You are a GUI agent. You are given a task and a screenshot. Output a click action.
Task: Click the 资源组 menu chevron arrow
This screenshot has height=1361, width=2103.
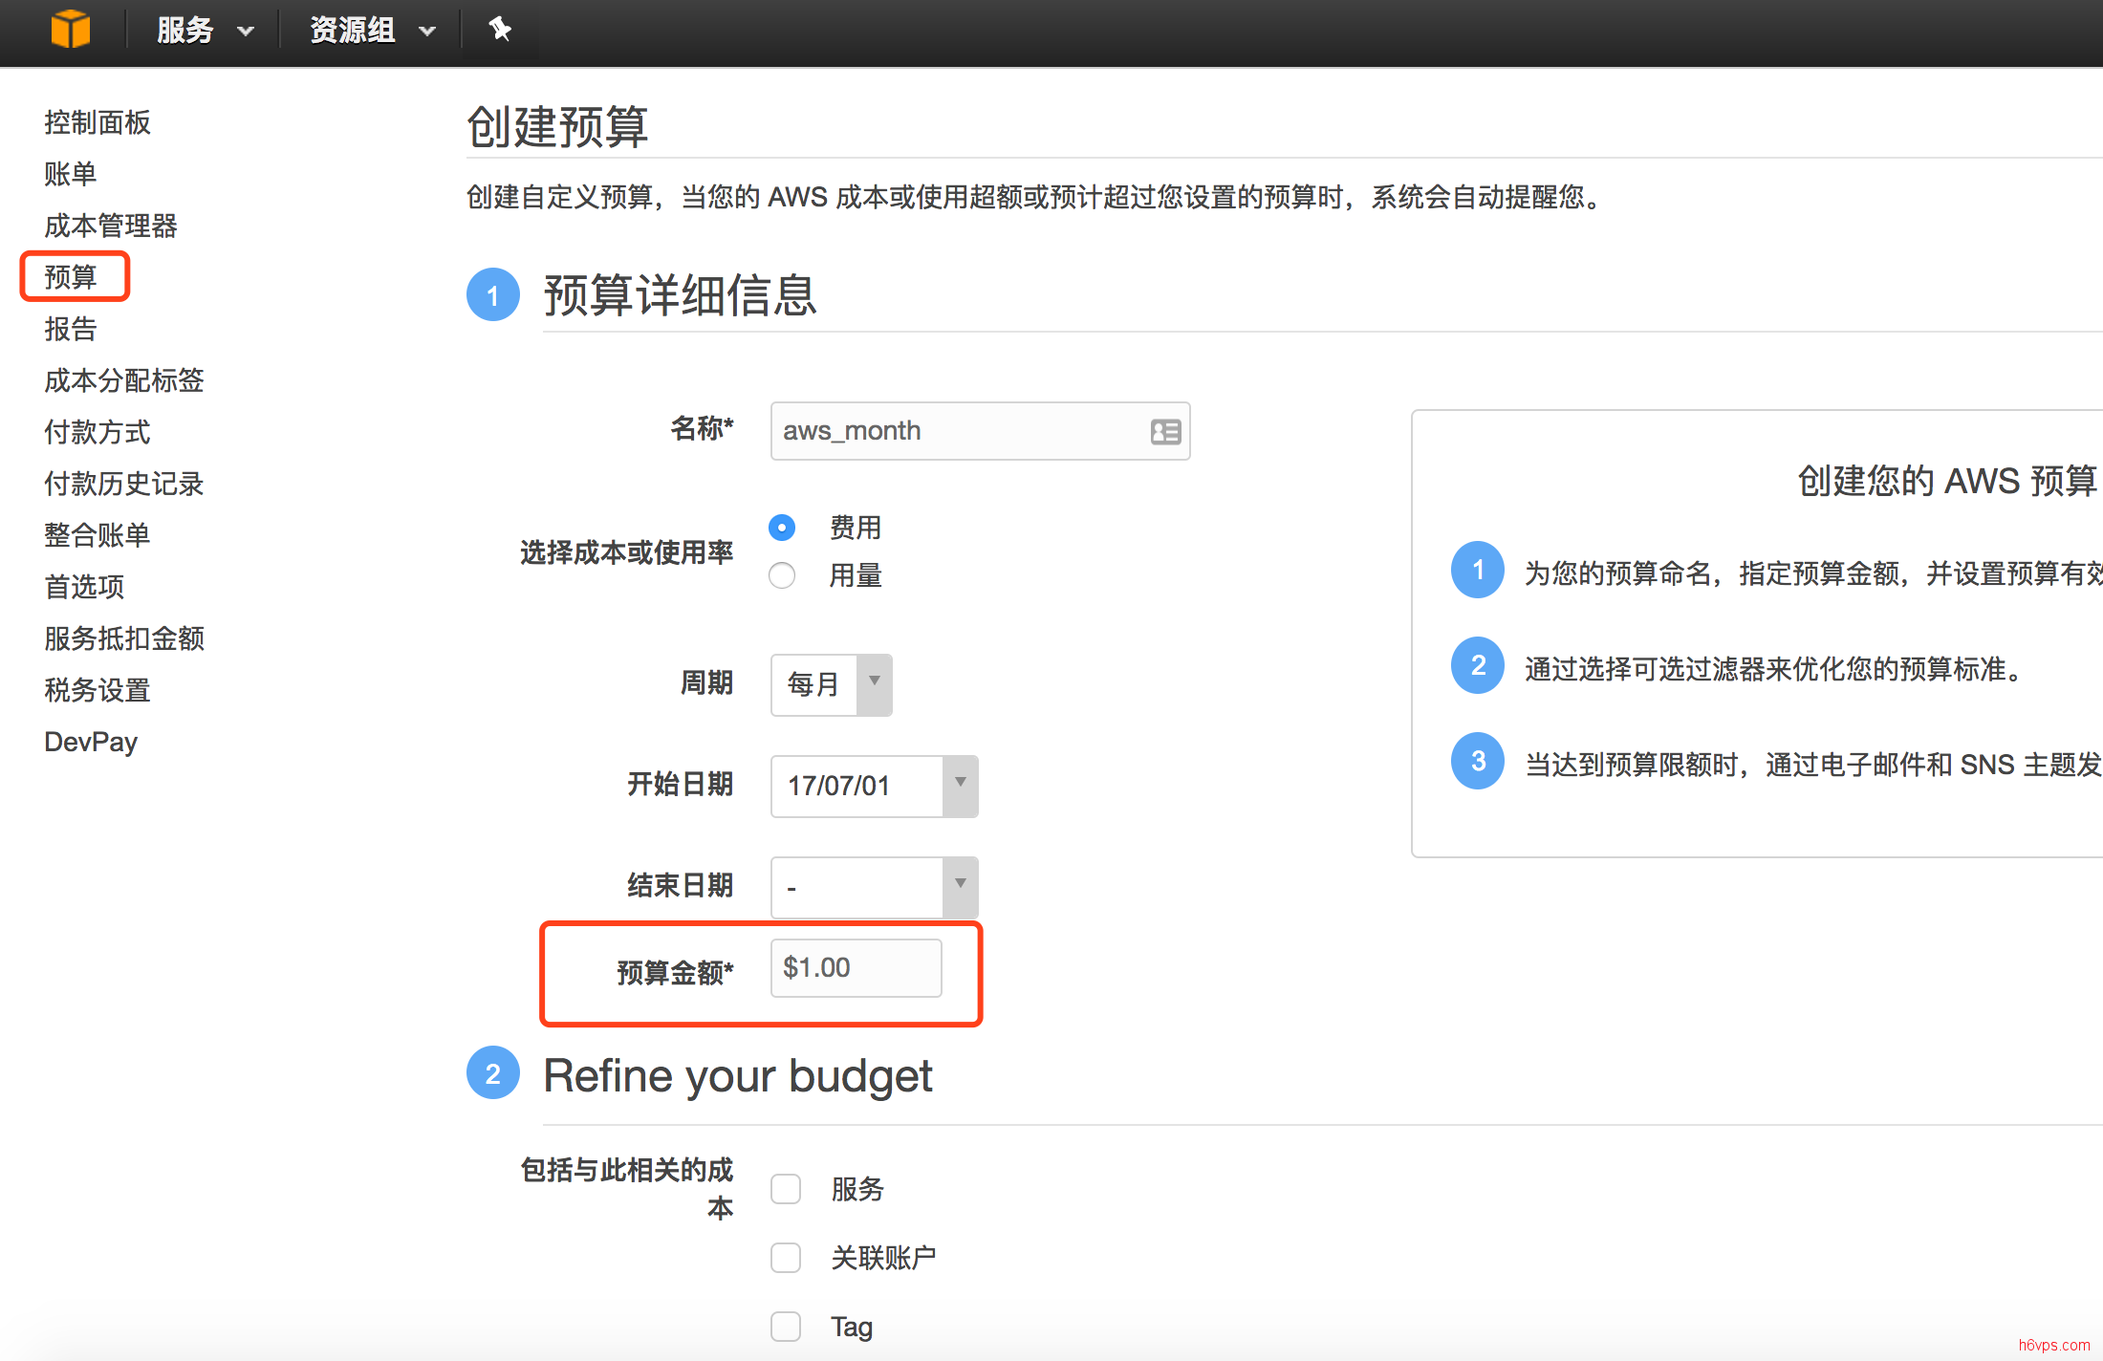[427, 32]
